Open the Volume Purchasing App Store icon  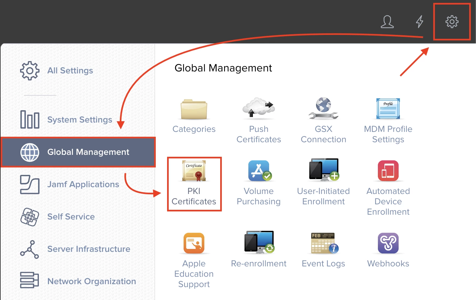260,171
